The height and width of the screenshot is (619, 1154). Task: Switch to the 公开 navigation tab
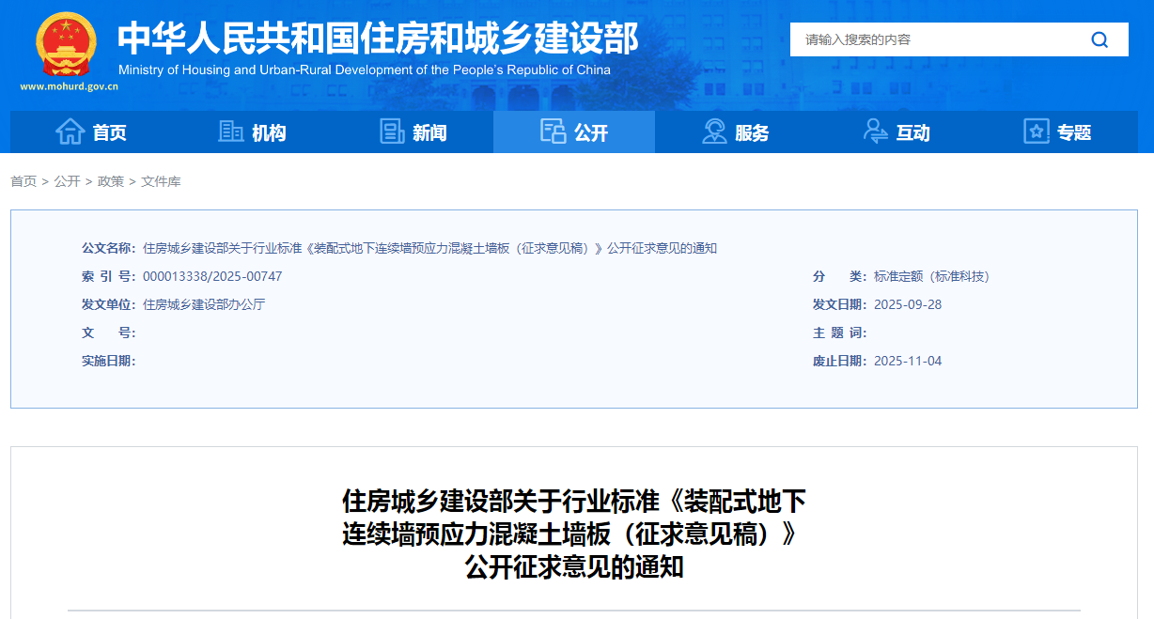tap(592, 132)
